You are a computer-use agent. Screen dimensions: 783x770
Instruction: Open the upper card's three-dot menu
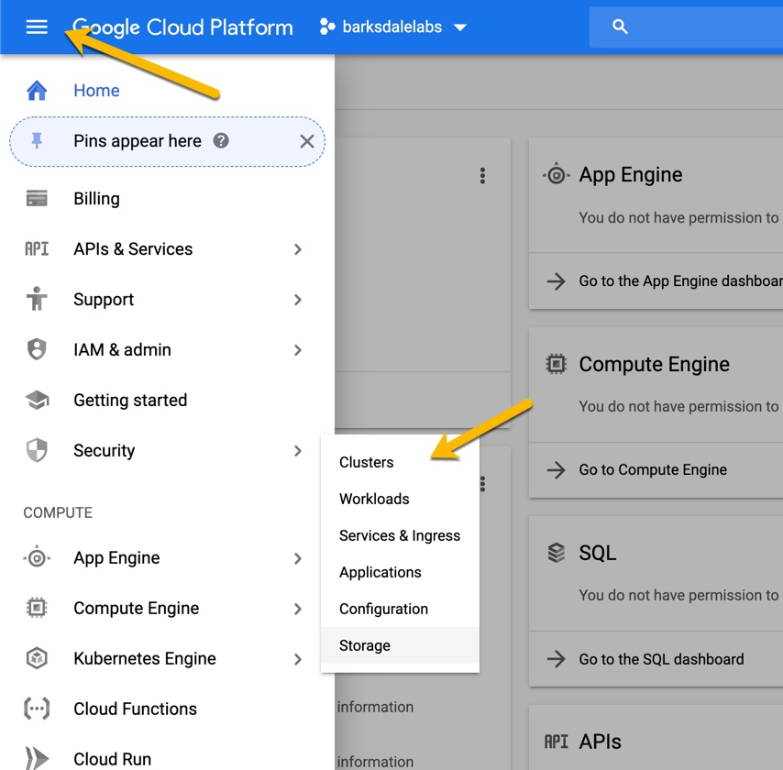click(482, 176)
